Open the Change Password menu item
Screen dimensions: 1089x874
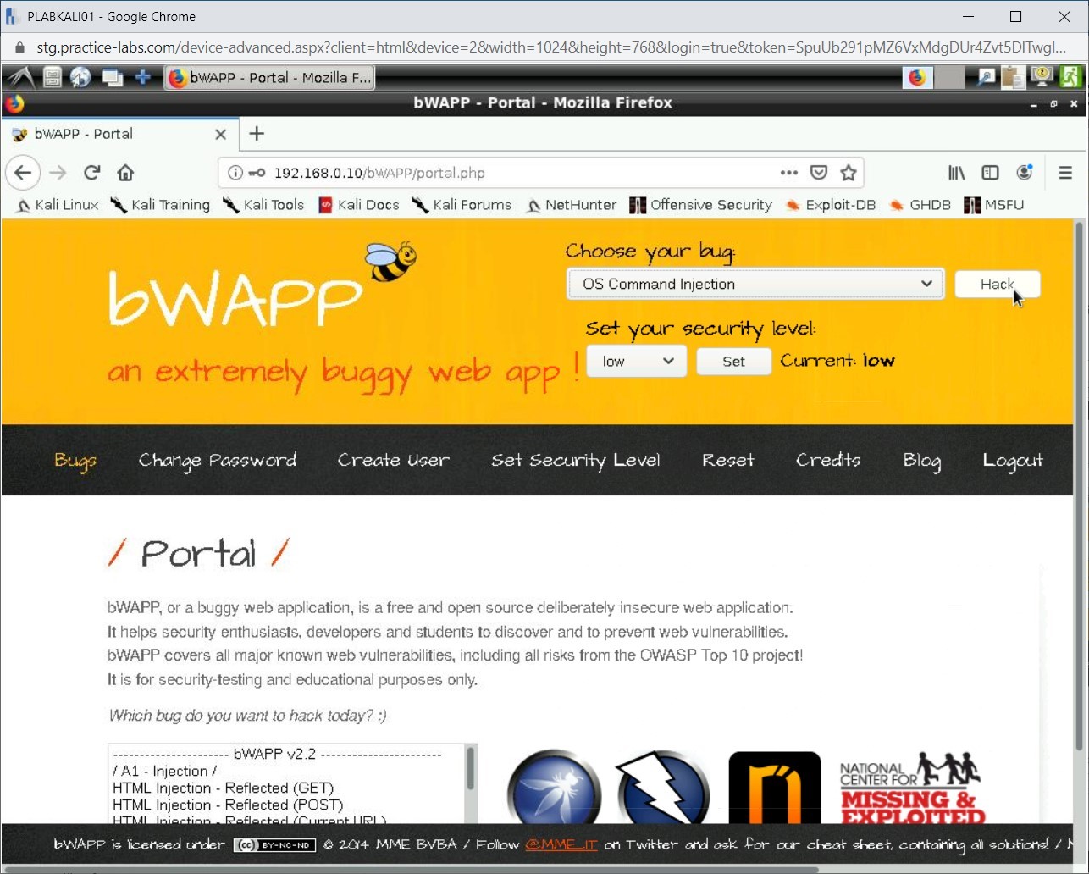coord(218,460)
